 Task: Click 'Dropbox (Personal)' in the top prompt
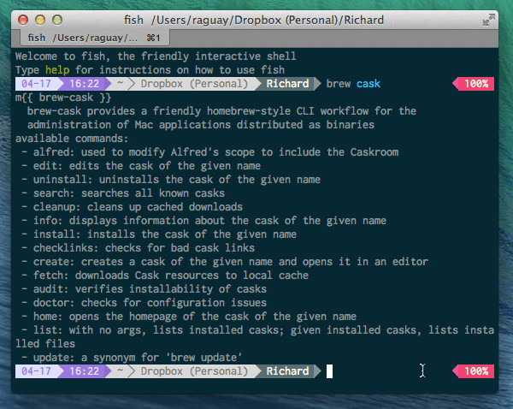point(194,84)
